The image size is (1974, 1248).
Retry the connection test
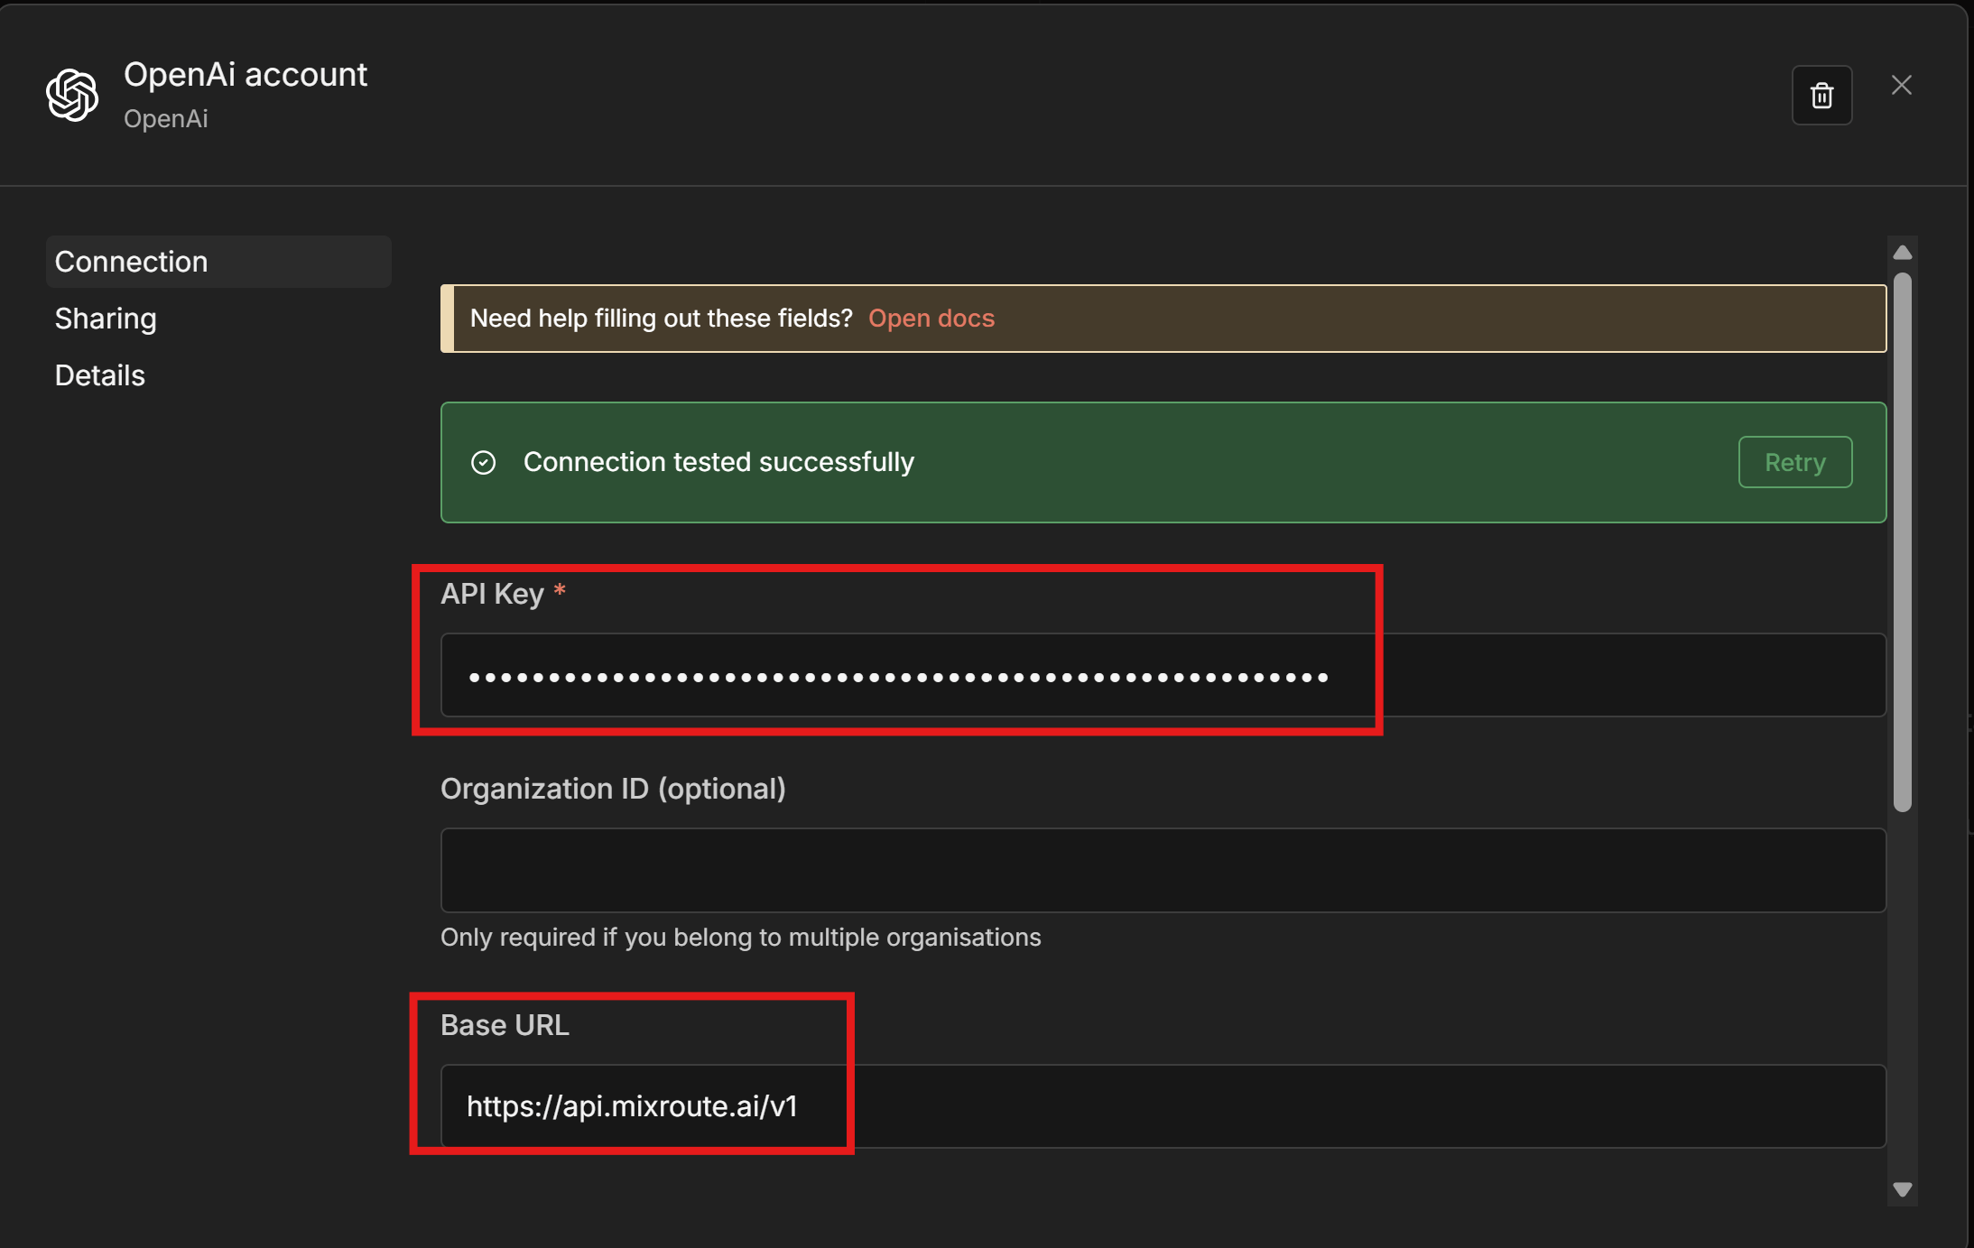(x=1795, y=462)
